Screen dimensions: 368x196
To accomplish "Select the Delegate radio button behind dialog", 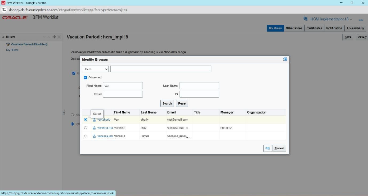I will pyautogui.click(x=73, y=124).
